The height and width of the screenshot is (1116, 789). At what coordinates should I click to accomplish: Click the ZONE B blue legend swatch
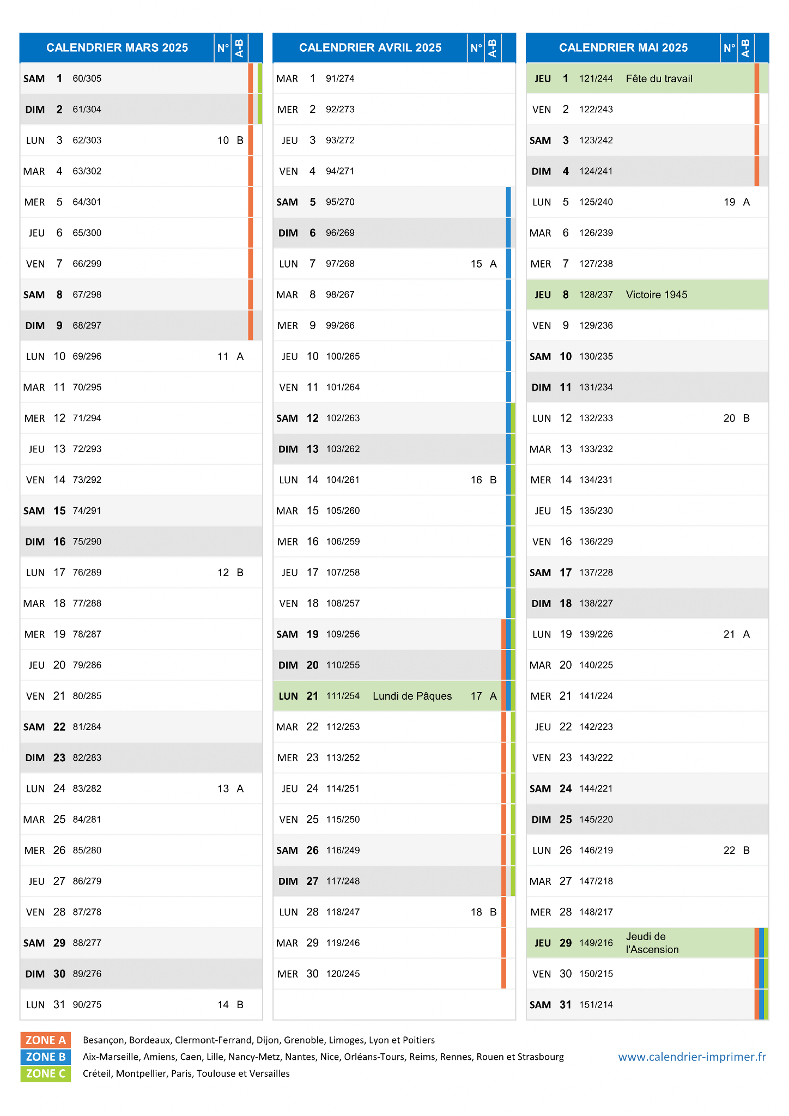[46, 1057]
